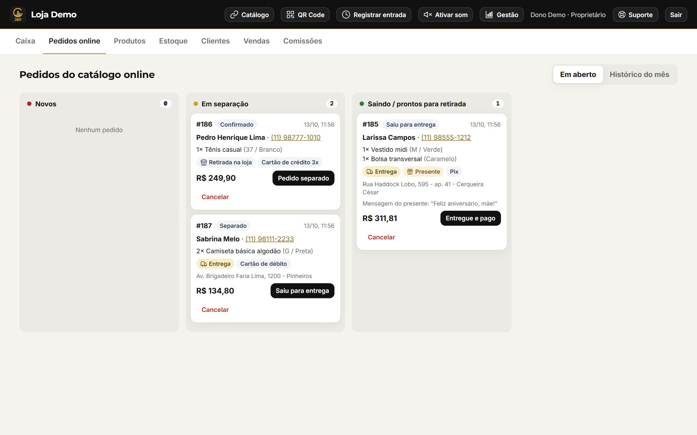Screen dimensions: 697x435
Task: Click the bar chart icon in Gestão
Action: tap(489, 15)
